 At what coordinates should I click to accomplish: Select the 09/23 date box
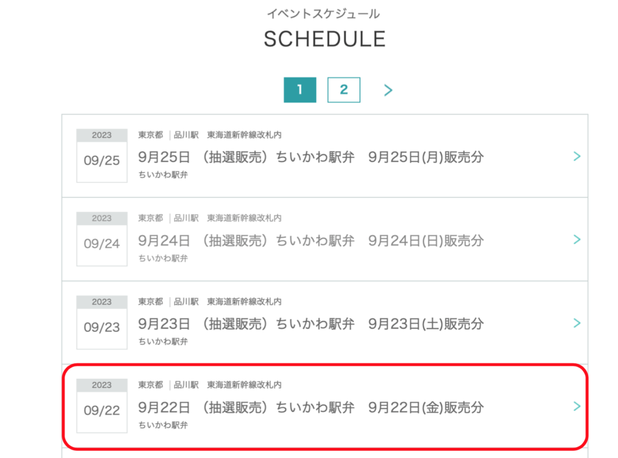(101, 322)
